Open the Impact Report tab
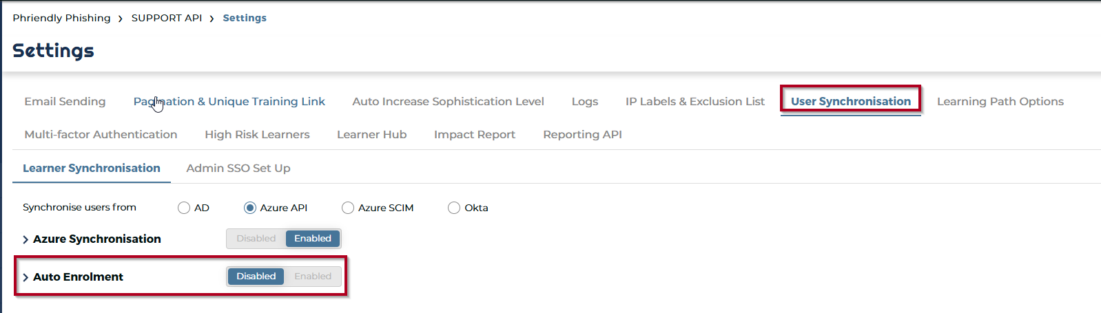Image resolution: width=1101 pixels, height=313 pixels. pyautogui.click(x=475, y=134)
